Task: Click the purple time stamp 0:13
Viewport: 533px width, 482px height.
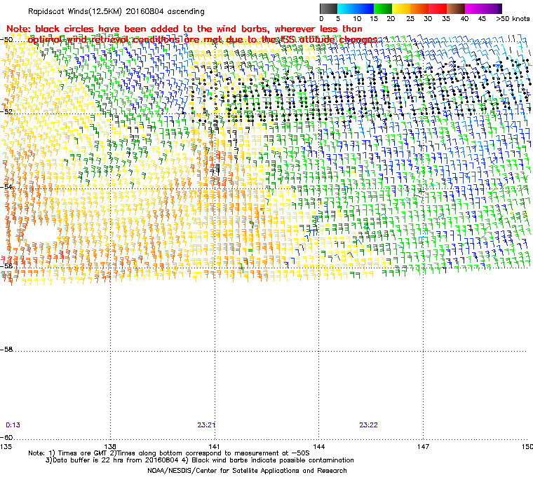Action: 13,425
